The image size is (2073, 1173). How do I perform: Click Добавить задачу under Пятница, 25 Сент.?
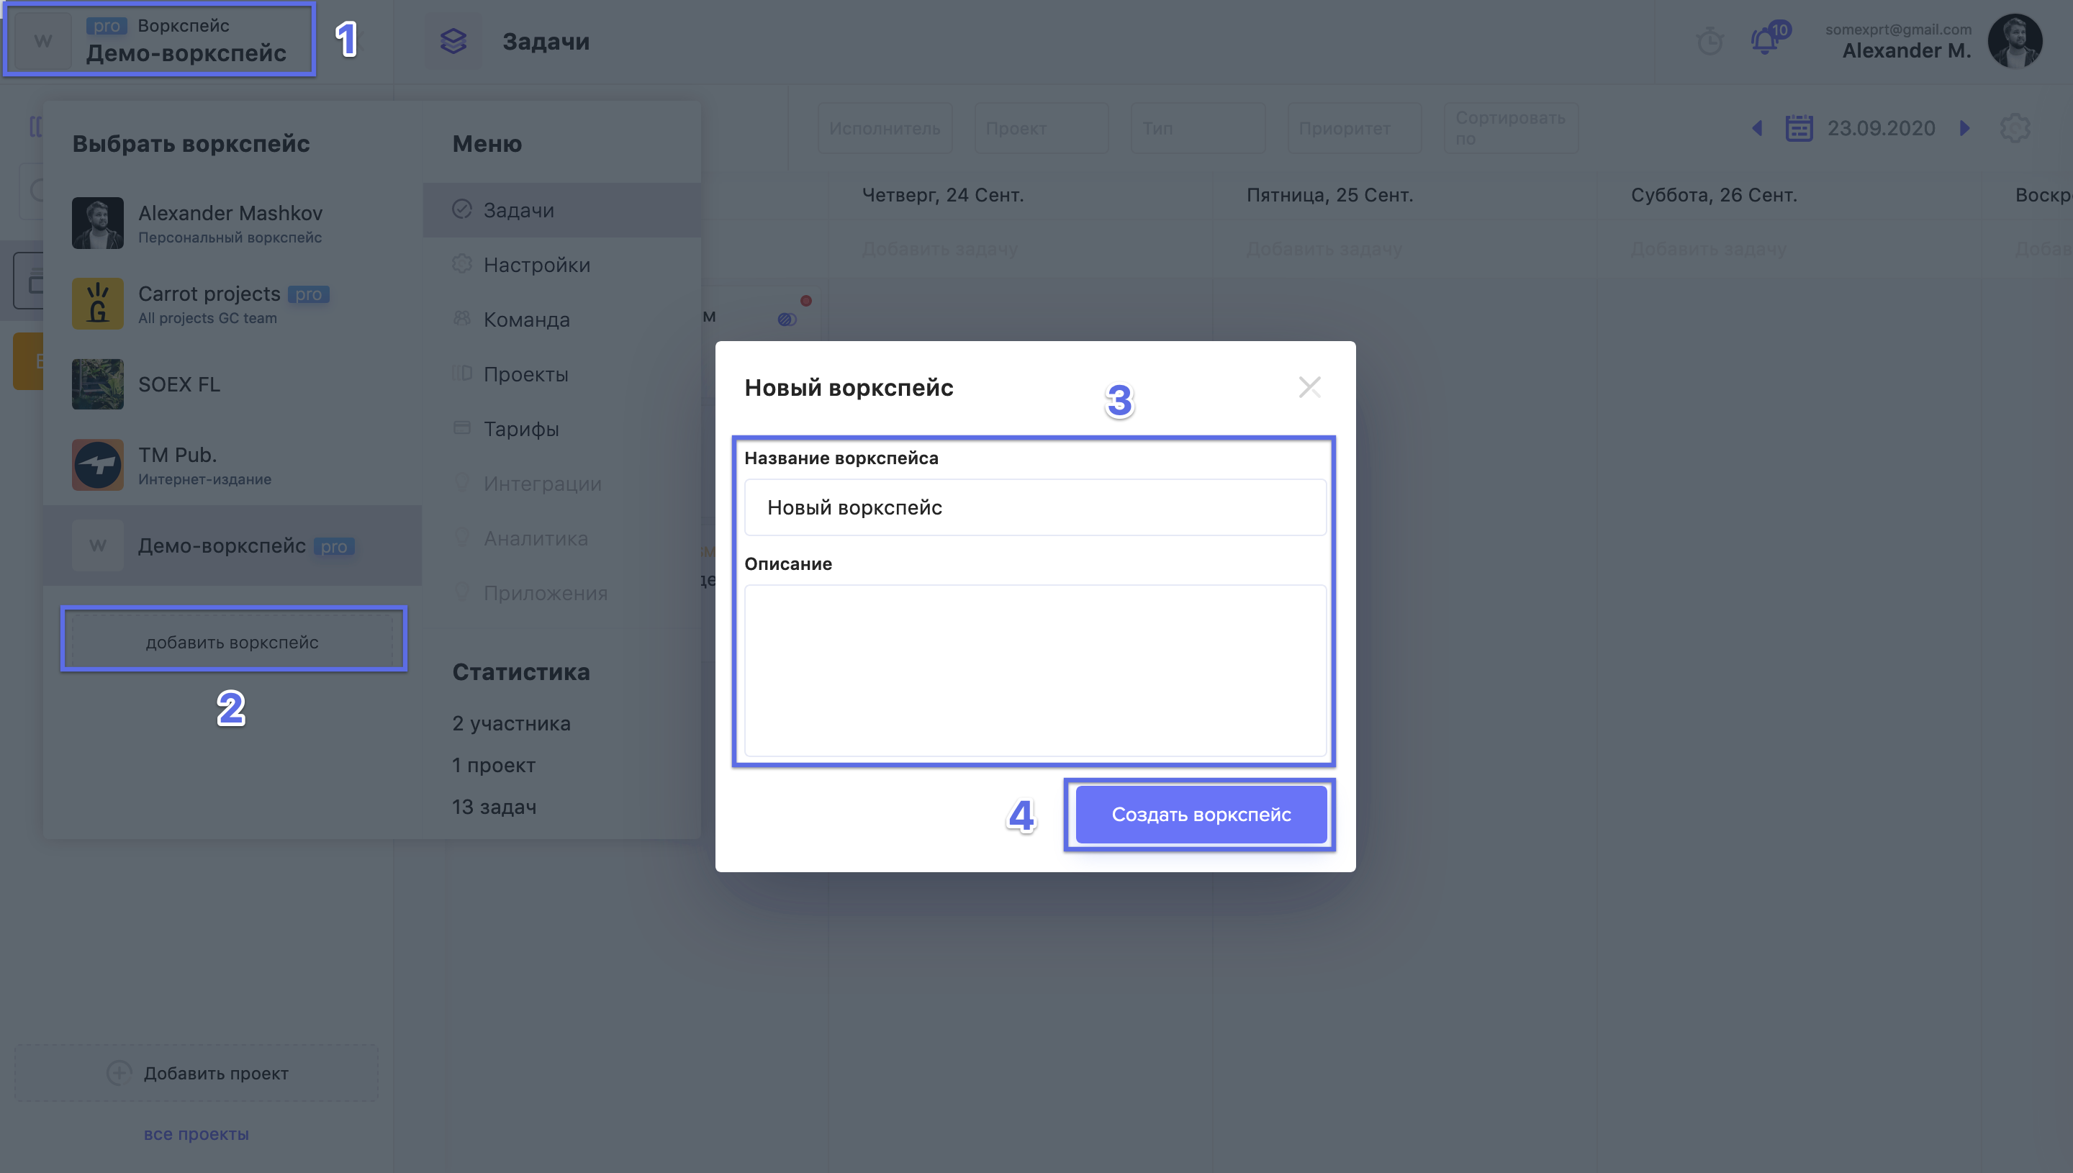(1324, 249)
